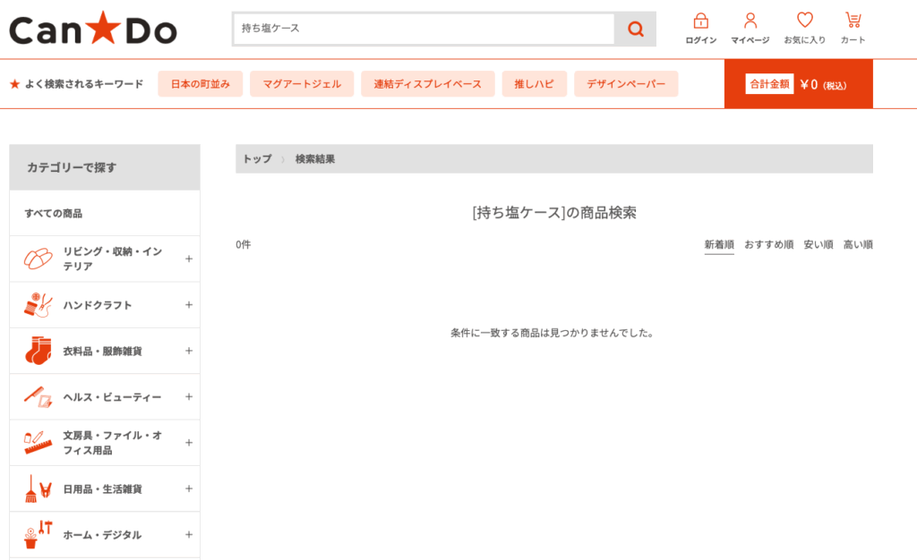The width and height of the screenshot is (917, 560).
Task: Sort results by 高い順
Action: coord(858,245)
